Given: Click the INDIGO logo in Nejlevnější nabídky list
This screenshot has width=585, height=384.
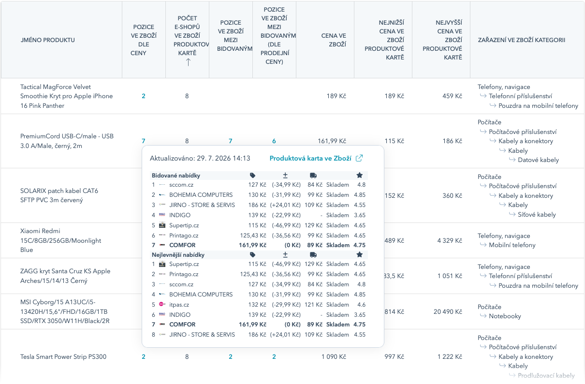Looking at the screenshot, I should tap(162, 314).
